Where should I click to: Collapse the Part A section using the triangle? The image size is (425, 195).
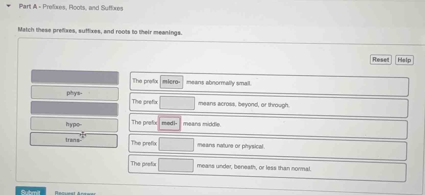point(8,6)
